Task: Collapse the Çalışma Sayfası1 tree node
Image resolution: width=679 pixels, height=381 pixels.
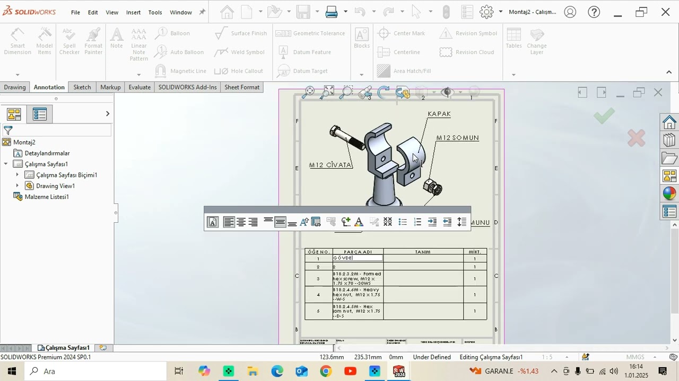Action: click(x=6, y=164)
